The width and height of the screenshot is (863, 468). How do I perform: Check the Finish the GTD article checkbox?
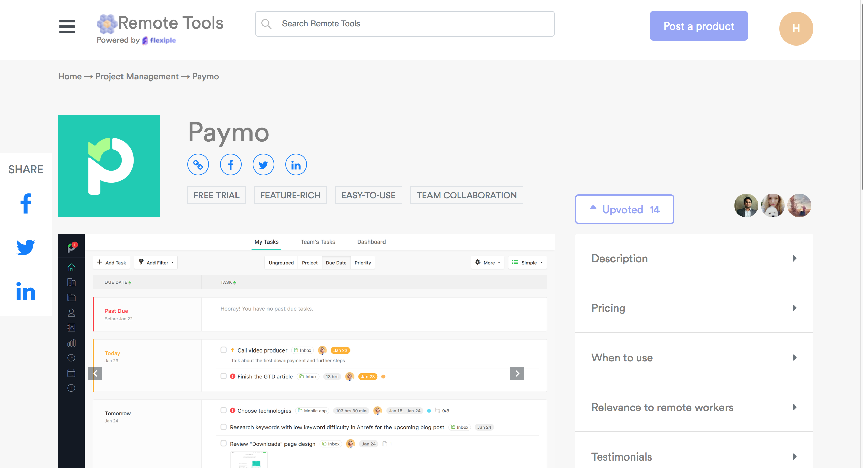(x=224, y=376)
